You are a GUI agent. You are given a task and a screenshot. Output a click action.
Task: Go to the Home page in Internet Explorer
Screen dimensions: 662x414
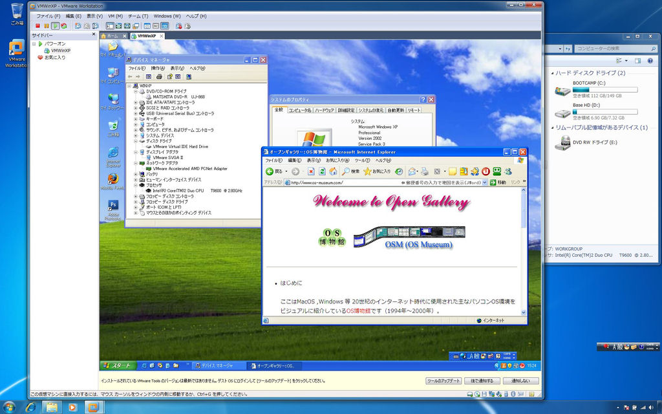[x=333, y=171]
